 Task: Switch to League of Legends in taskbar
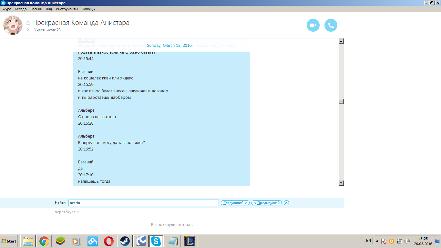point(189,241)
